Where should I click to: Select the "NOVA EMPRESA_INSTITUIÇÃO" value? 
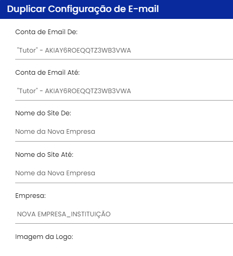click(64, 214)
